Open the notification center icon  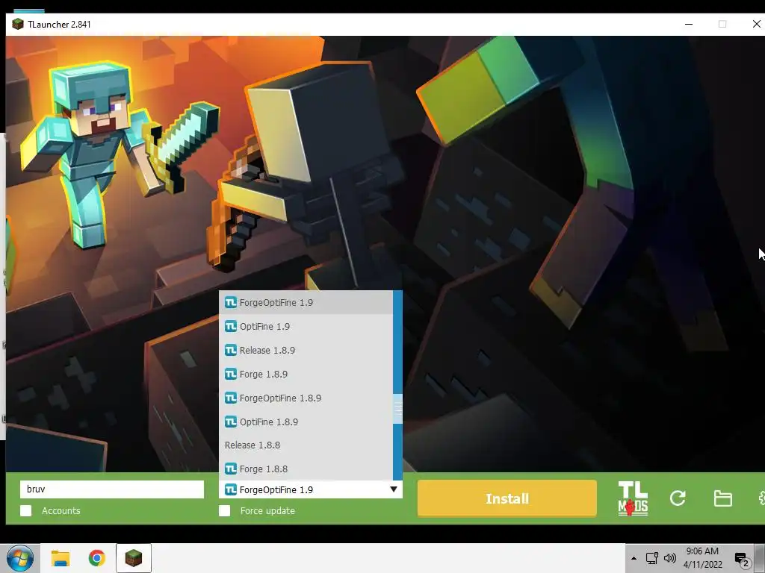click(742, 560)
